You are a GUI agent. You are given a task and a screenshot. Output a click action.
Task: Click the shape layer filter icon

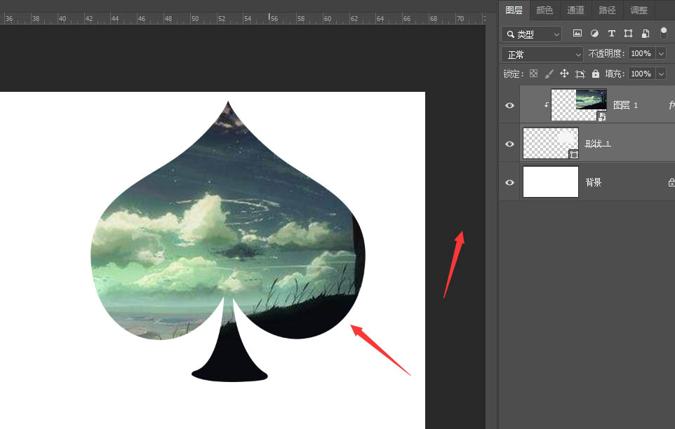pyautogui.click(x=628, y=33)
